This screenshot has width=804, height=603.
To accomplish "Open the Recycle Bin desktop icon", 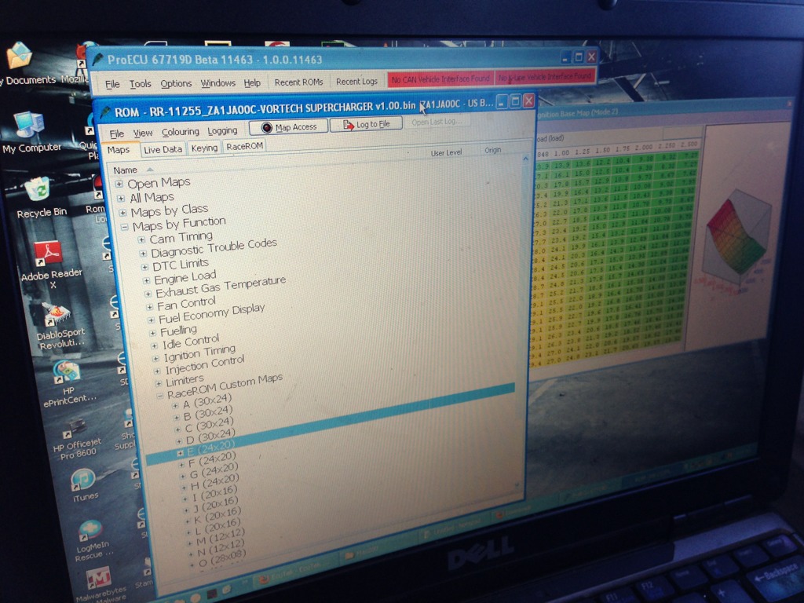I will [36, 191].
